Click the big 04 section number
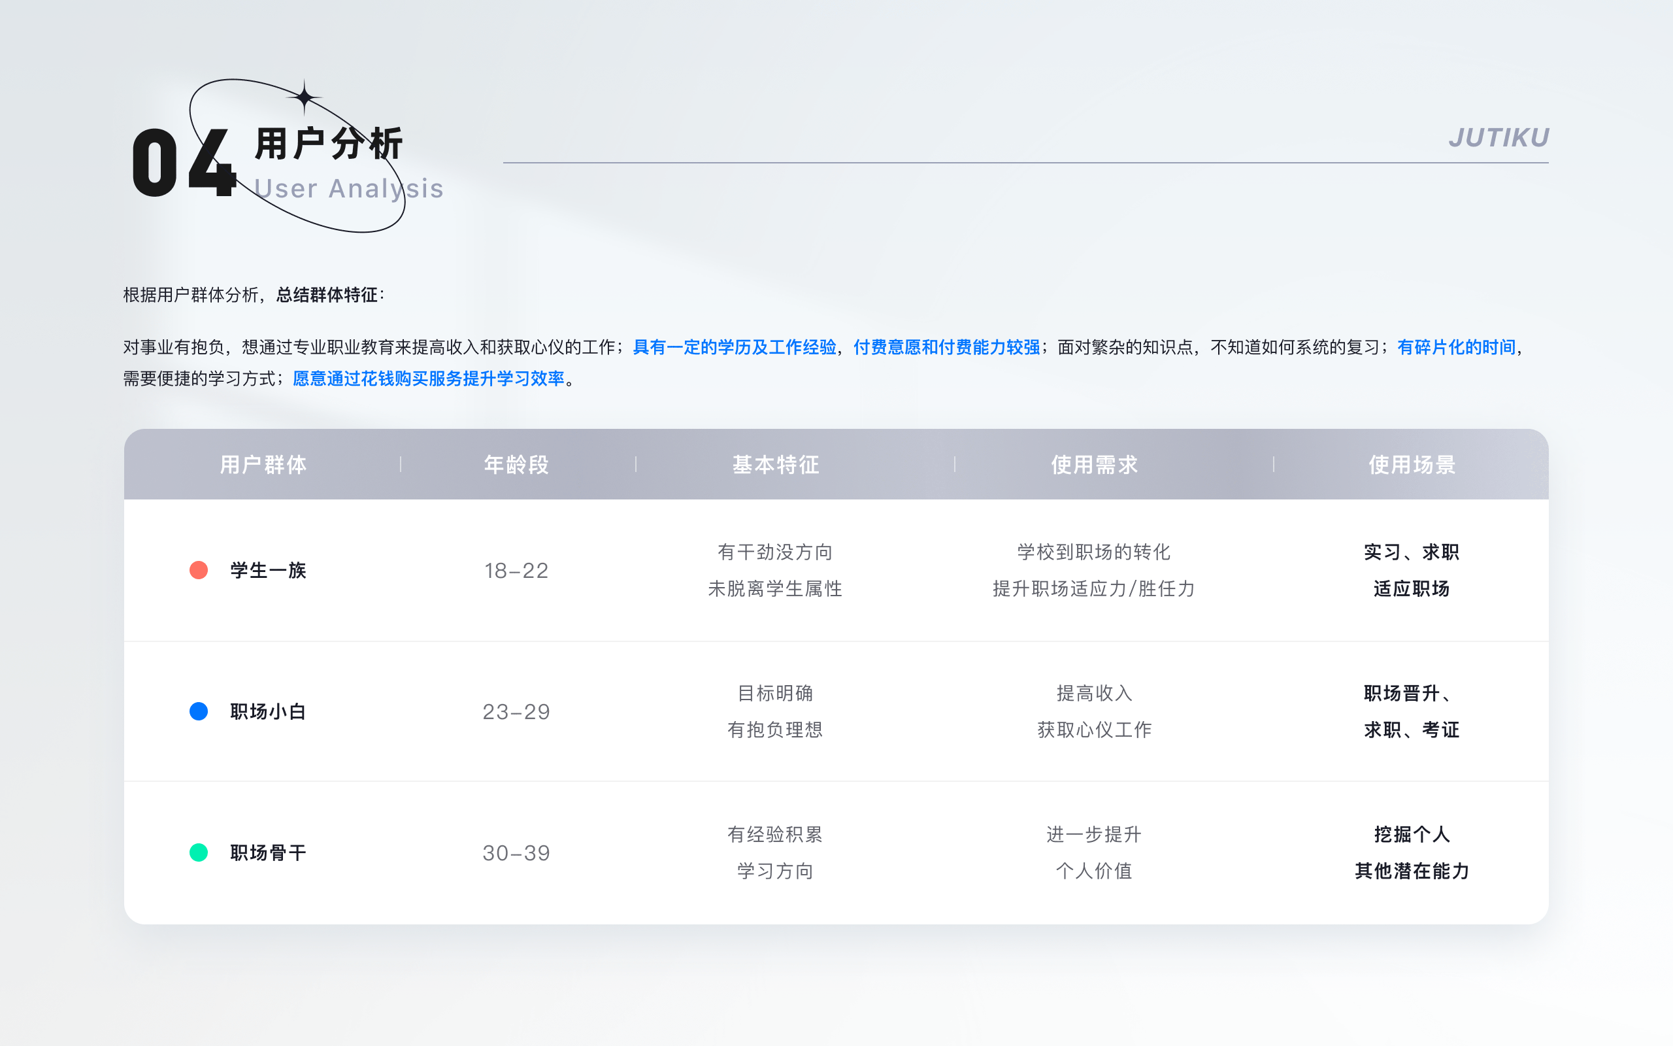 (x=184, y=163)
